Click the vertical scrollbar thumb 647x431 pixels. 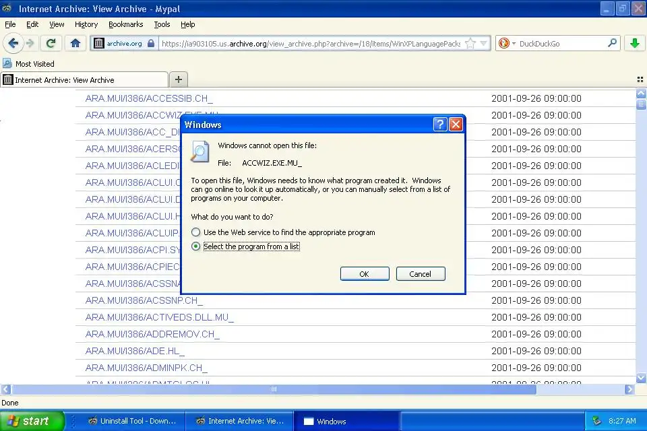tap(641, 104)
